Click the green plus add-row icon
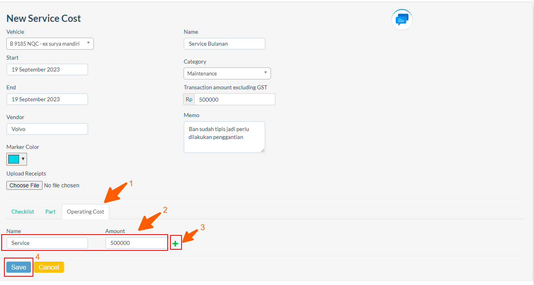The image size is (534, 285). tap(175, 243)
